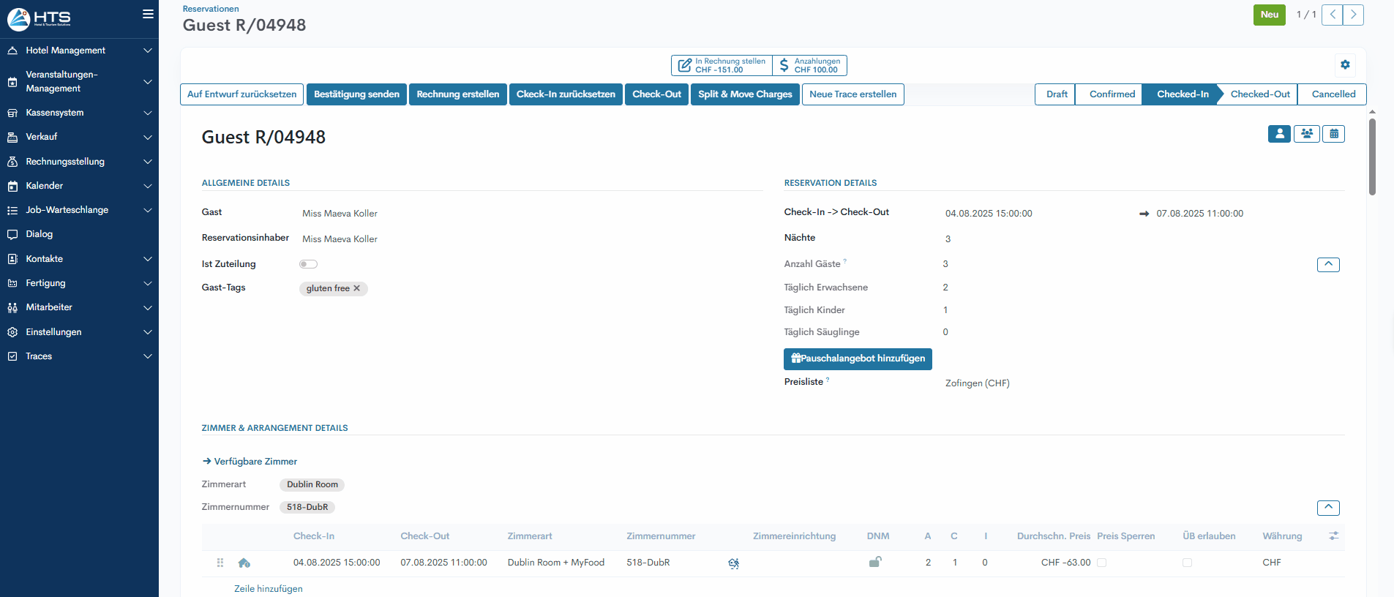Remove the gluten free tag

tap(357, 288)
